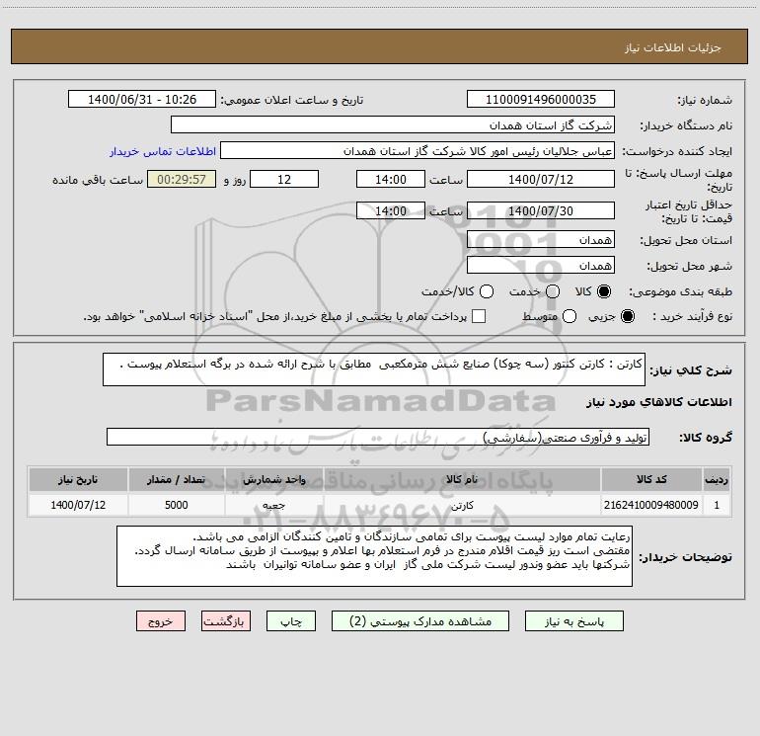The width and height of the screenshot is (760, 736).
Task: Click the خروج exit button
Action: pyautogui.click(x=161, y=621)
